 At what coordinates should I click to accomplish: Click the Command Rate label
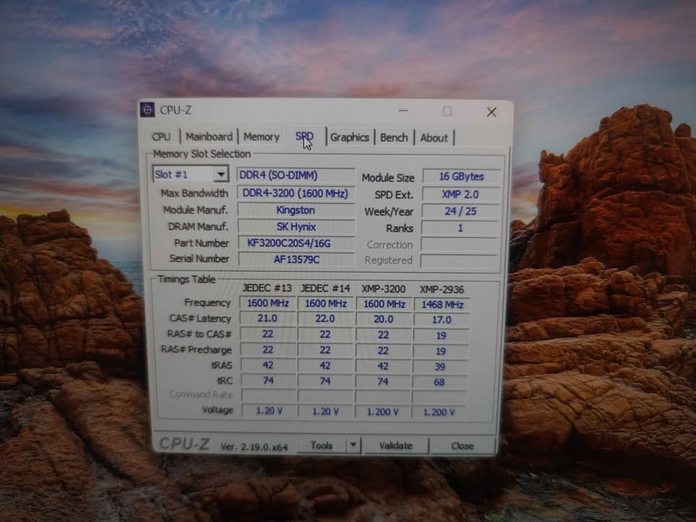[x=201, y=394]
